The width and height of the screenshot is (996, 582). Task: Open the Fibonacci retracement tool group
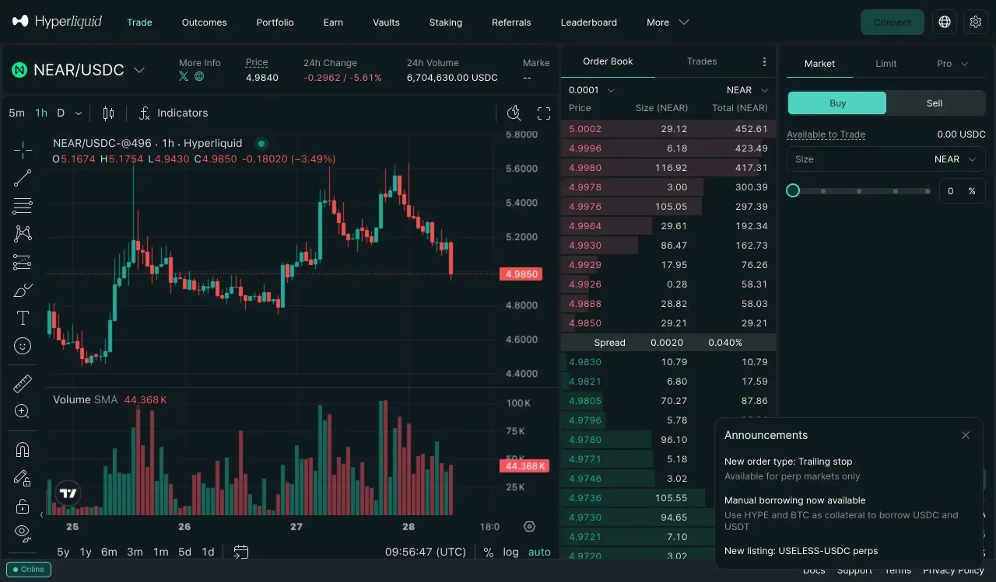[23, 206]
